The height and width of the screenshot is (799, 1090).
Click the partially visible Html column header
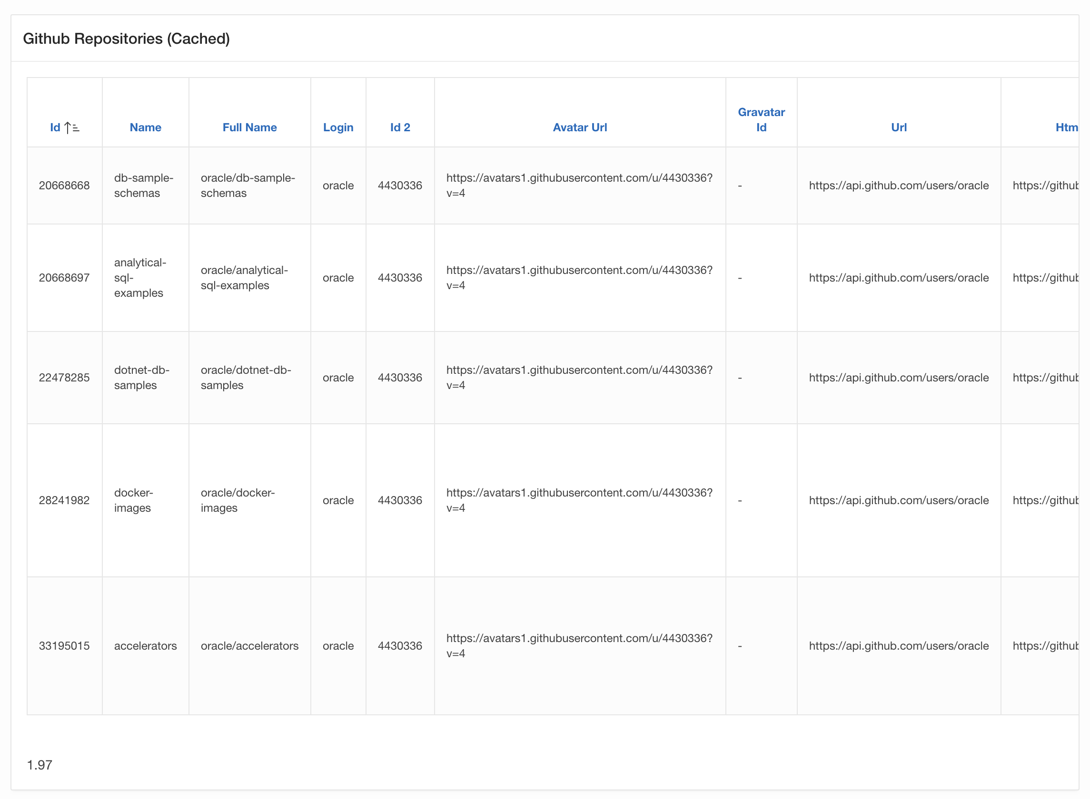[x=1066, y=127]
